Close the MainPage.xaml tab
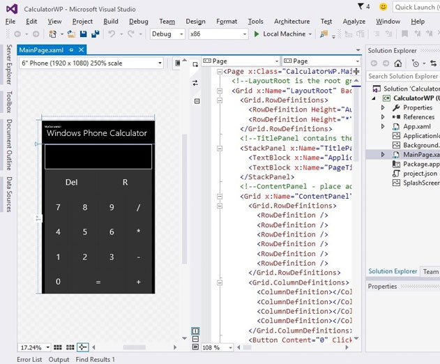The image size is (440, 364). point(81,50)
